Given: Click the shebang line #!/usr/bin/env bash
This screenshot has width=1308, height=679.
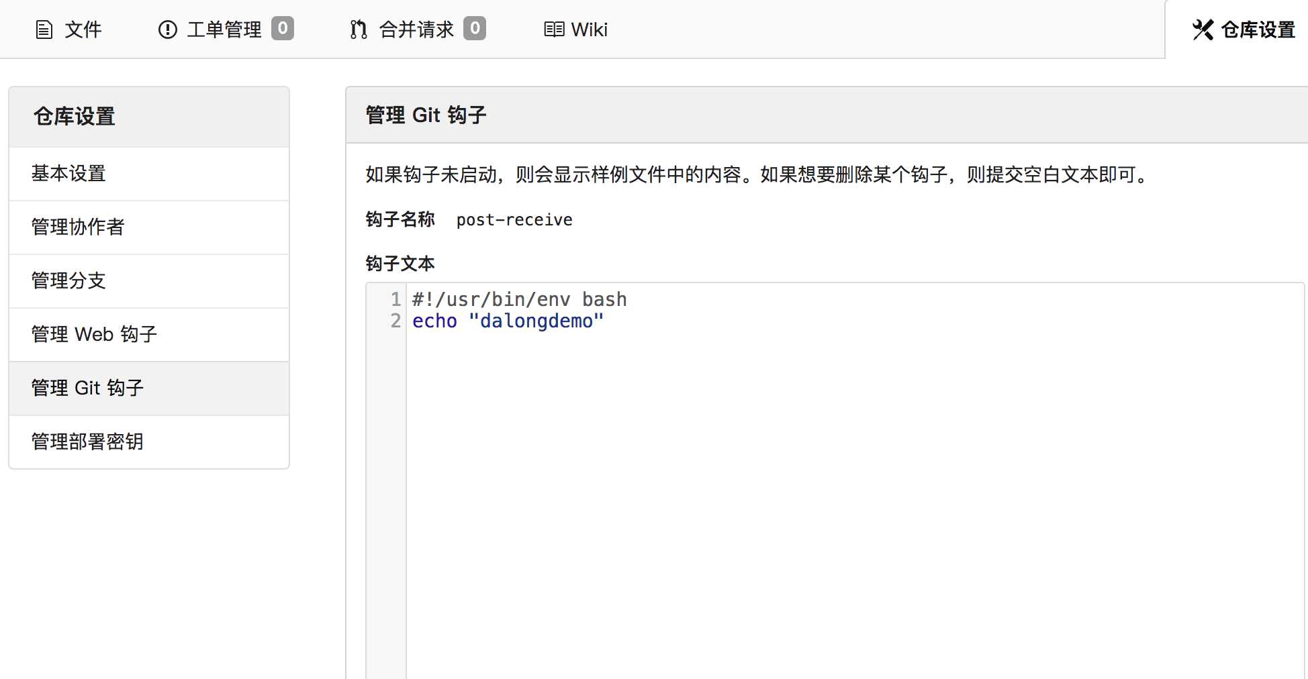Looking at the screenshot, I should (519, 299).
